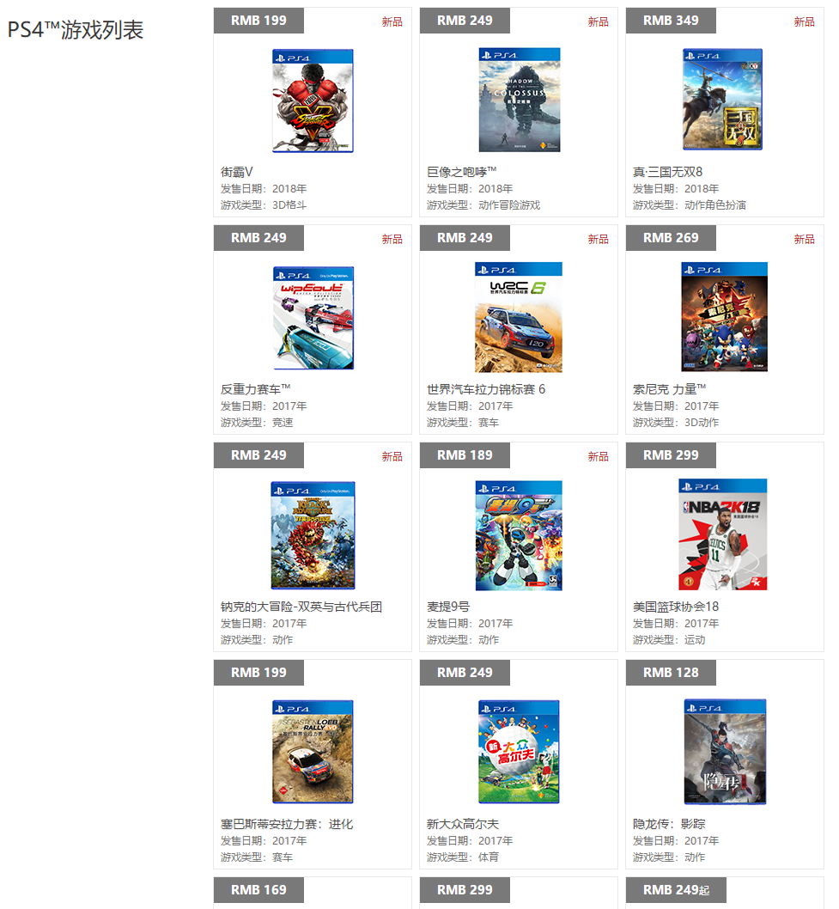Open Shadow of the Colossus cover art
The height and width of the screenshot is (909, 839).
pyautogui.click(x=520, y=100)
